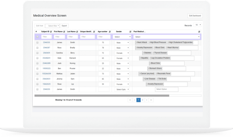The image size is (233, 137).
Task: Open gender dropdown for Kate Clement
Action: point(122,58)
